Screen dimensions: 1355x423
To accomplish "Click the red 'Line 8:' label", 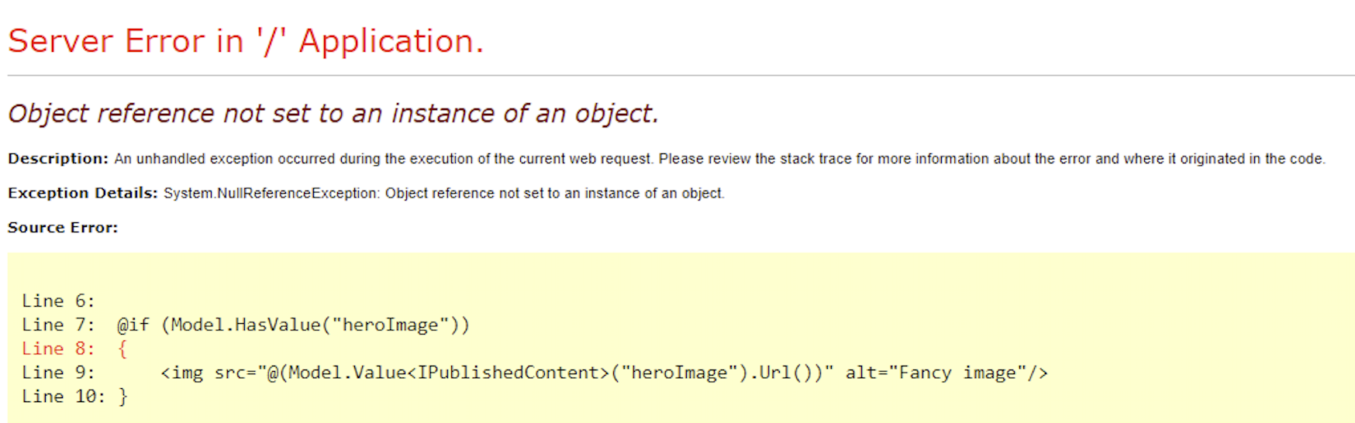I will 58,349.
